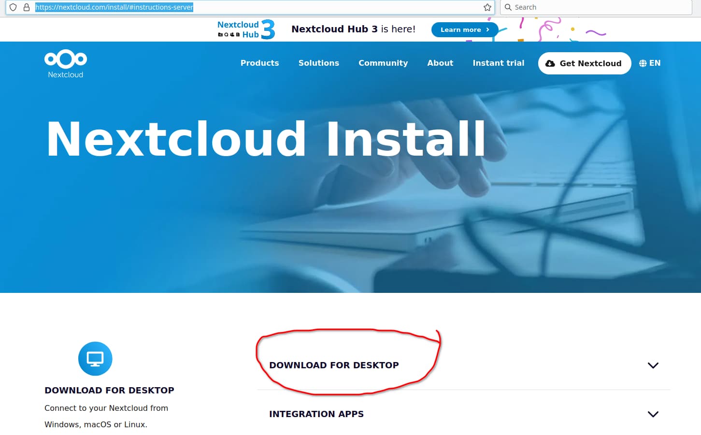The width and height of the screenshot is (701, 435).
Task: Open the Solutions menu
Action: (x=318, y=63)
